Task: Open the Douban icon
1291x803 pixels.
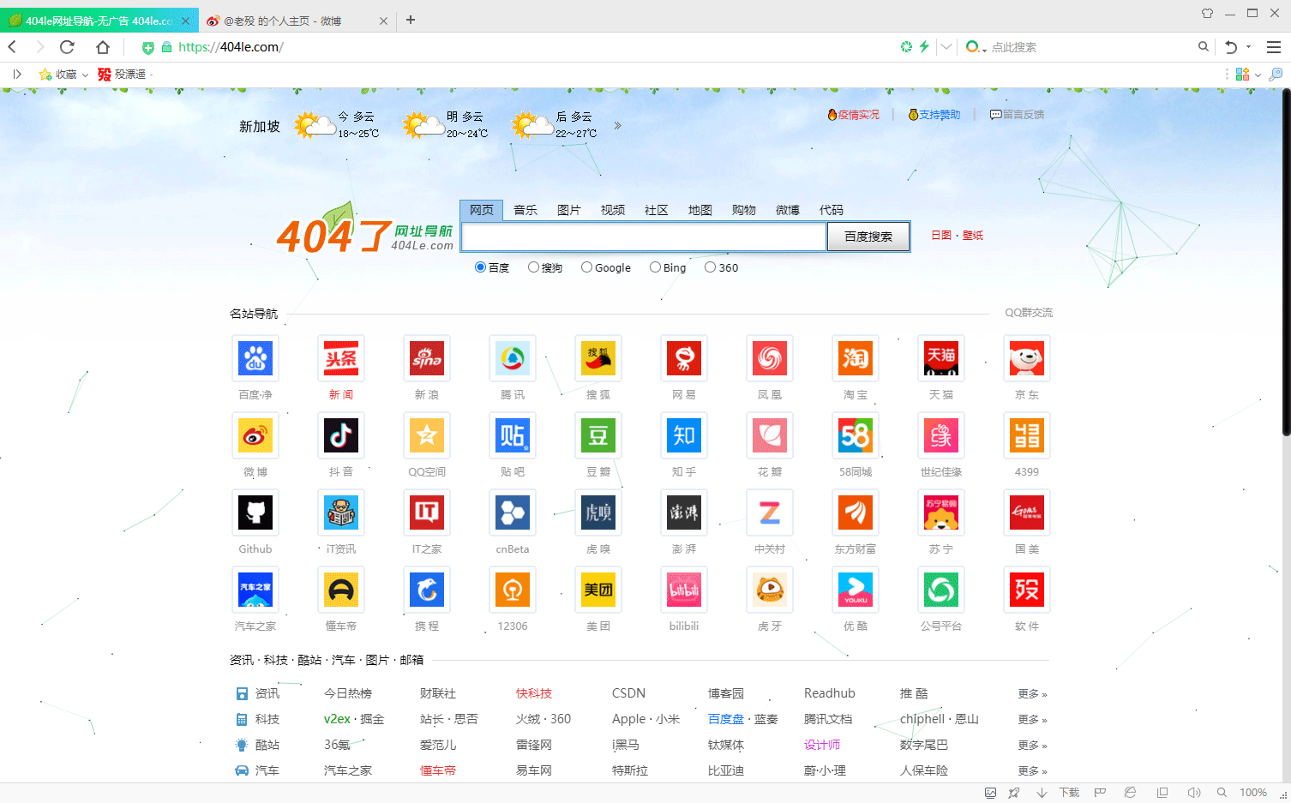Action: (x=598, y=435)
